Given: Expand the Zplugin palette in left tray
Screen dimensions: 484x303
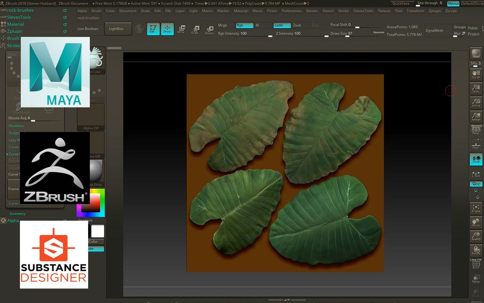Looking at the screenshot, I should pyautogui.click(x=15, y=31).
